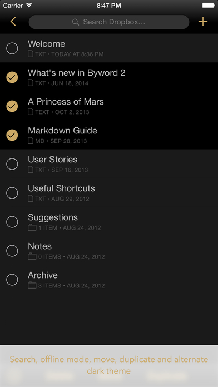The width and height of the screenshot is (218, 387).
Task: Check the Welcome selection circle
Action: pyautogui.click(x=12, y=48)
